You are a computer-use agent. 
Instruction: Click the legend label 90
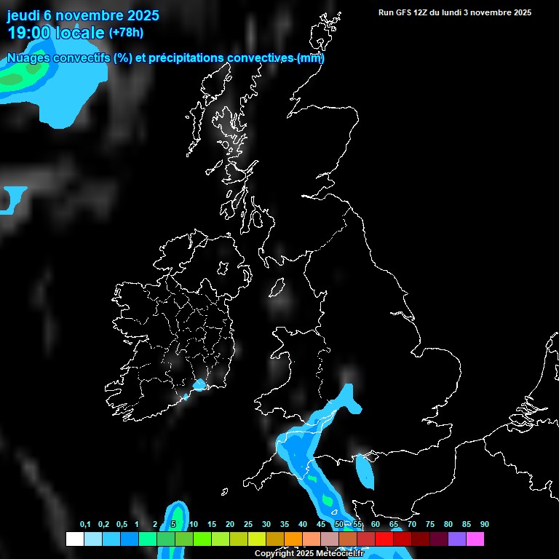[x=484, y=524]
